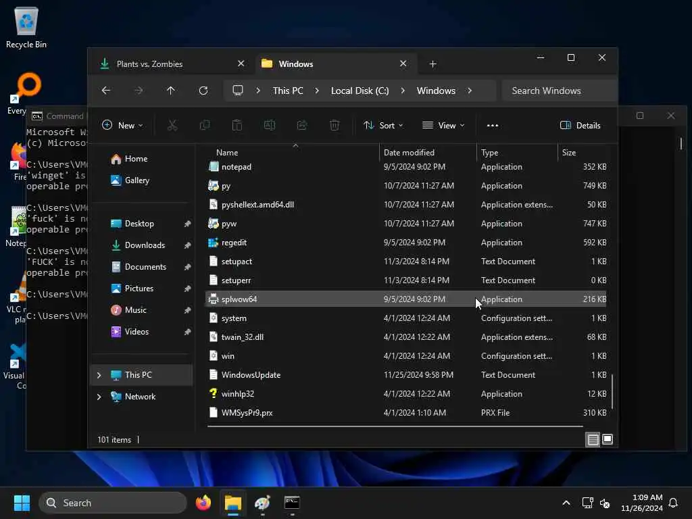Expand chevron after This PC breadcrumb
The height and width of the screenshot is (519, 692).
point(317,91)
